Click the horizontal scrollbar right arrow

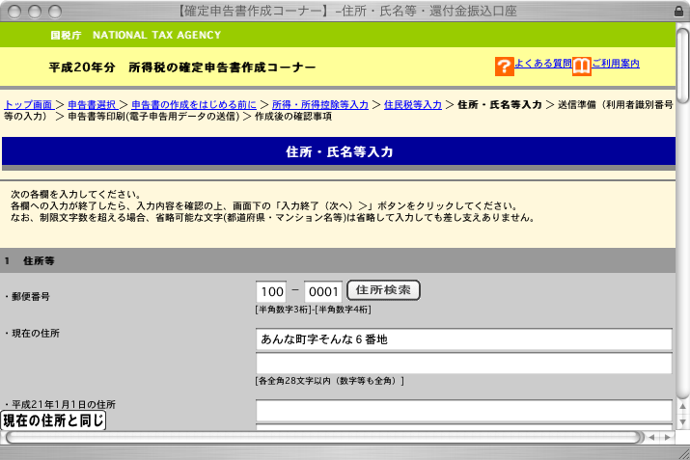pos(667,437)
